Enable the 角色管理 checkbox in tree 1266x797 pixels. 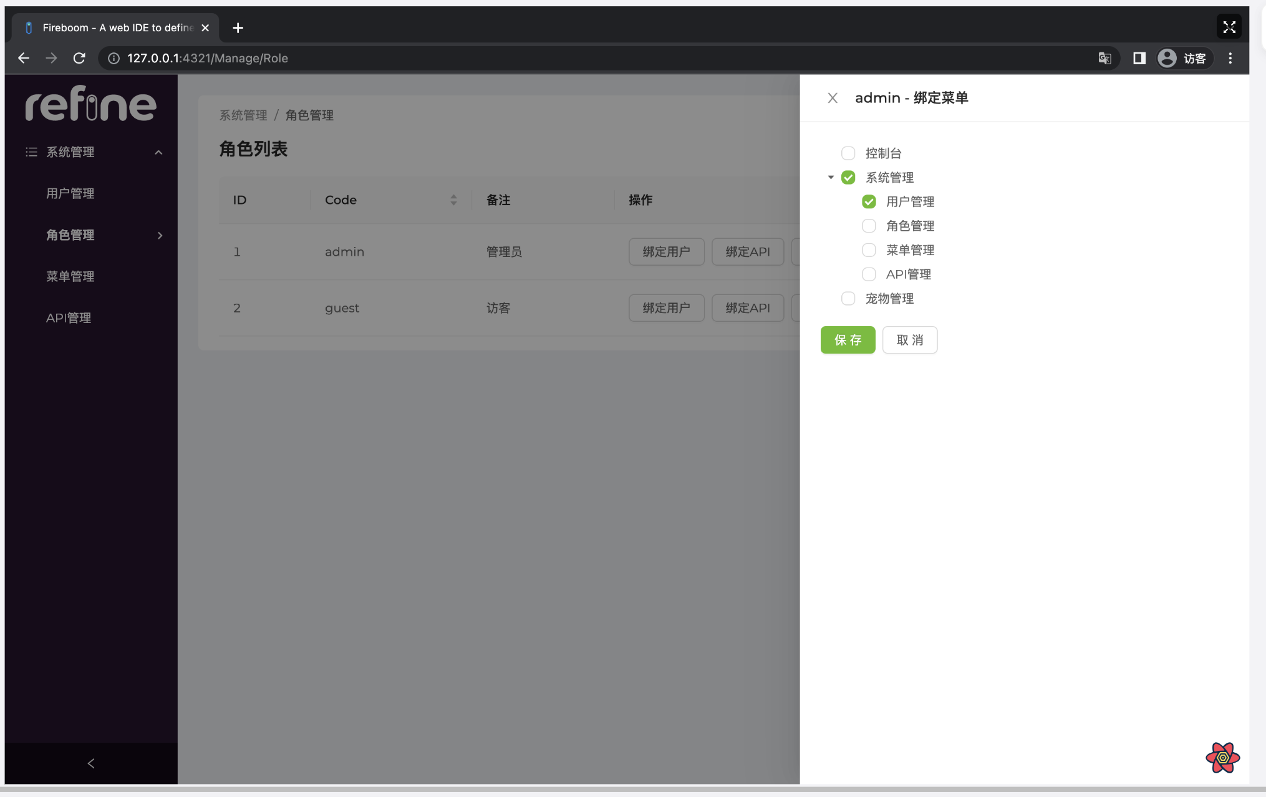[x=869, y=226]
